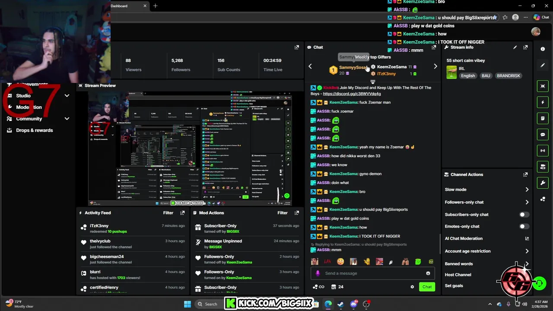Pop out the Mod Actions panel
This screenshot has height=311, width=553.
[x=297, y=213]
